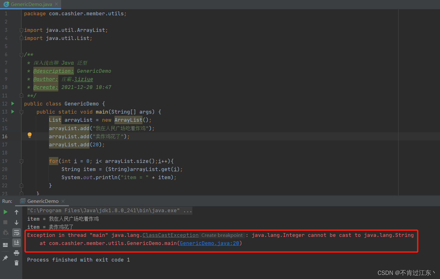Click the yellow light bulb intention icon
Image resolution: width=440 pixels, height=279 pixels.
30,135
